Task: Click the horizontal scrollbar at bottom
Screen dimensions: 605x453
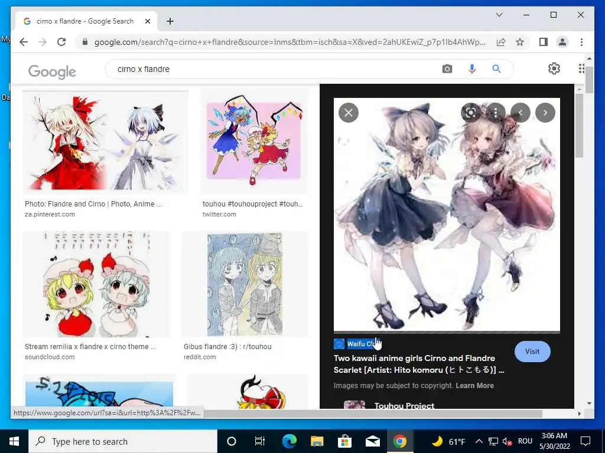Action: pyautogui.click(x=373, y=413)
